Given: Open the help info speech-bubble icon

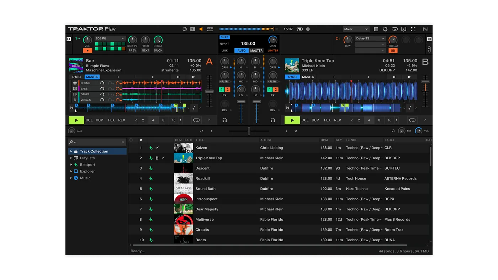Looking at the screenshot, I should tap(404, 29).
